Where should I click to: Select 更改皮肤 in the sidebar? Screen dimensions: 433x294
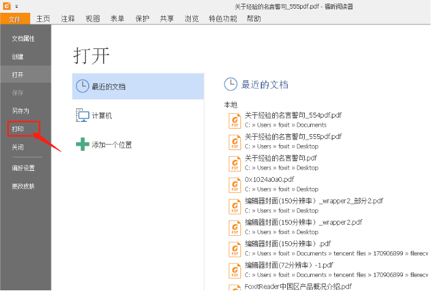tap(23, 186)
